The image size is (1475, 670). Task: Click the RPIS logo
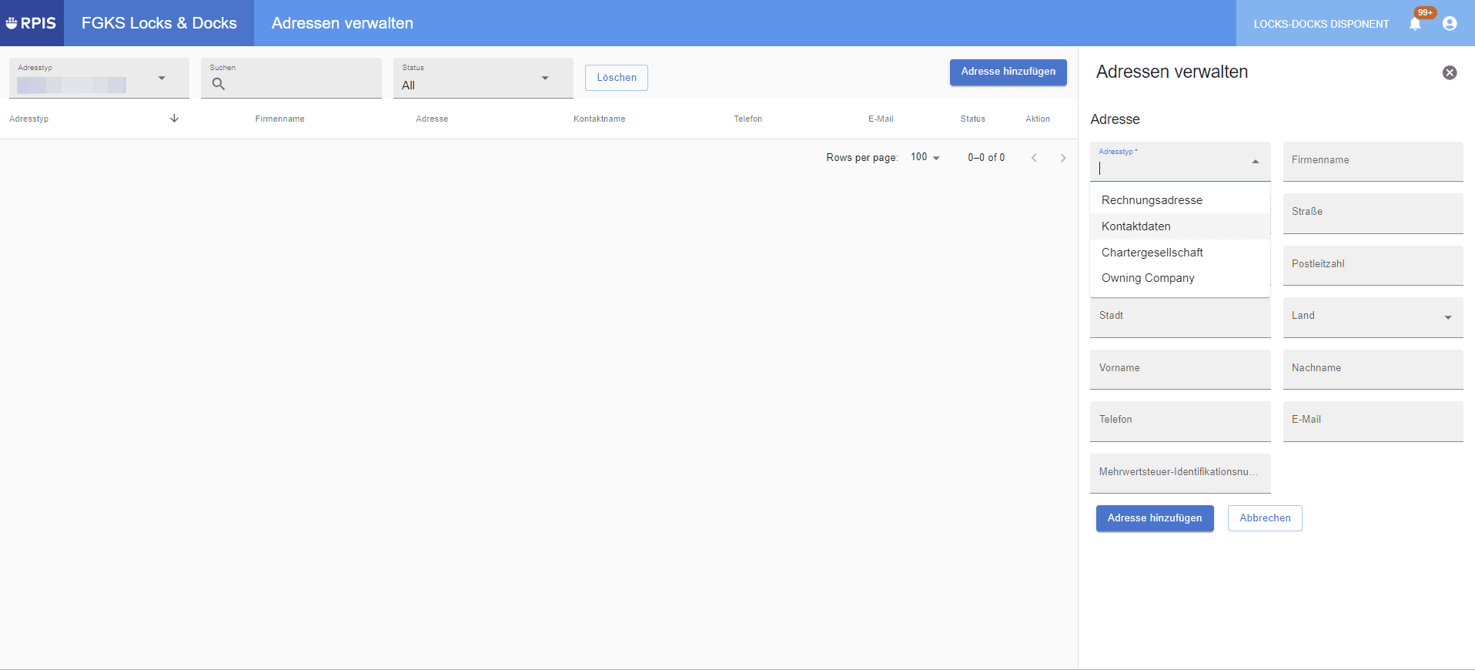31,23
